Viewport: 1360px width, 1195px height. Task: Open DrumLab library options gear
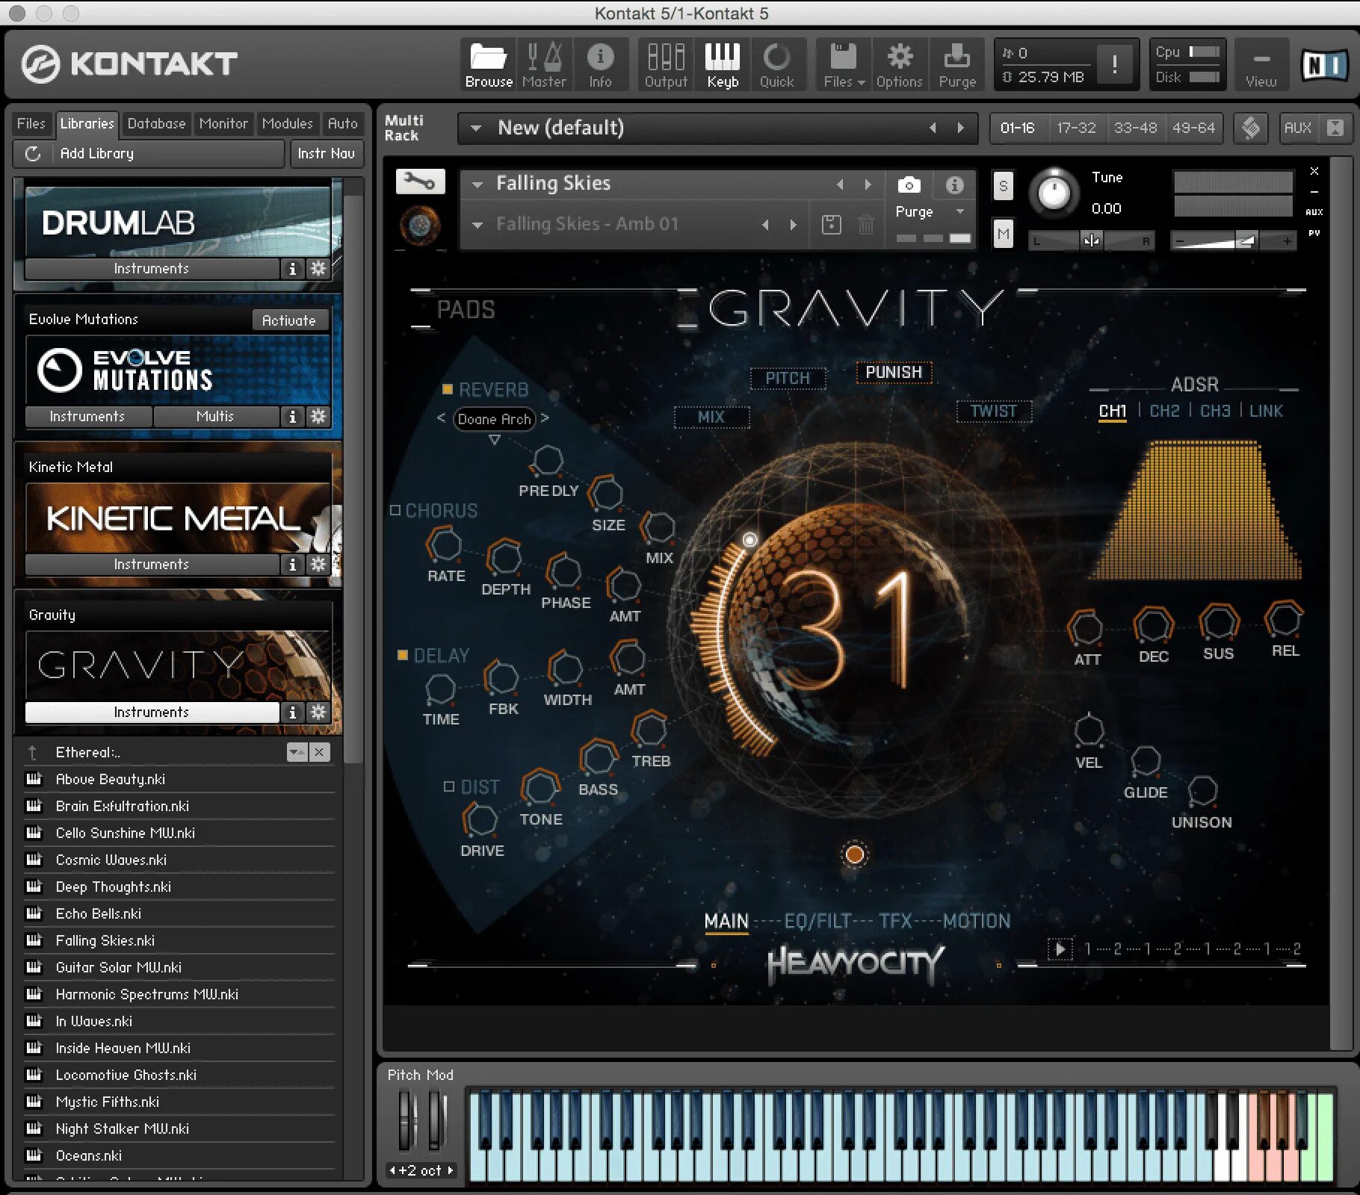(318, 269)
